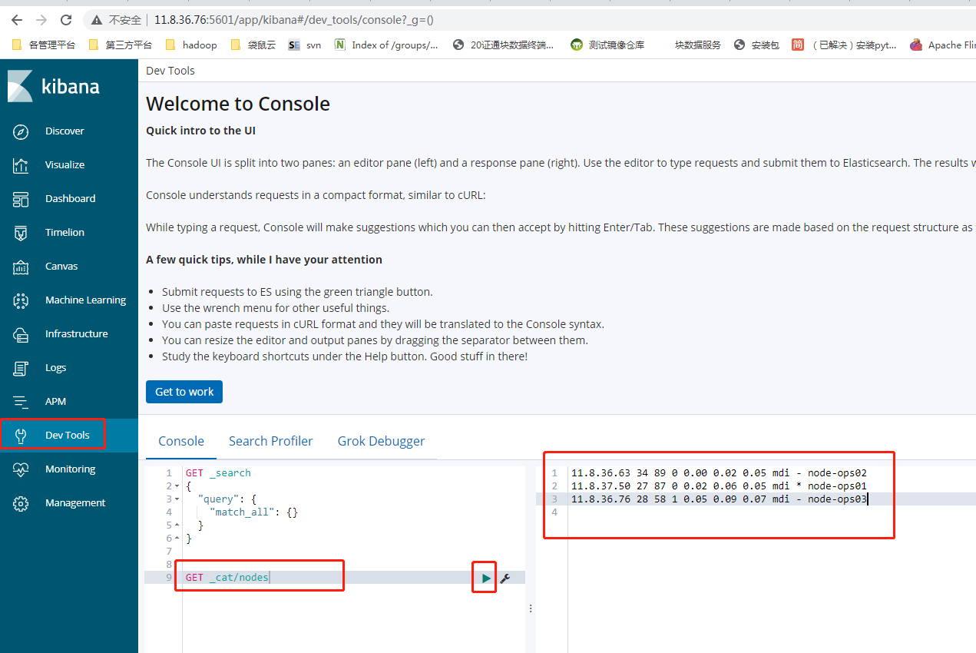Click the node-ops03 response row
This screenshot has width=976, height=653.
(x=719, y=499)
